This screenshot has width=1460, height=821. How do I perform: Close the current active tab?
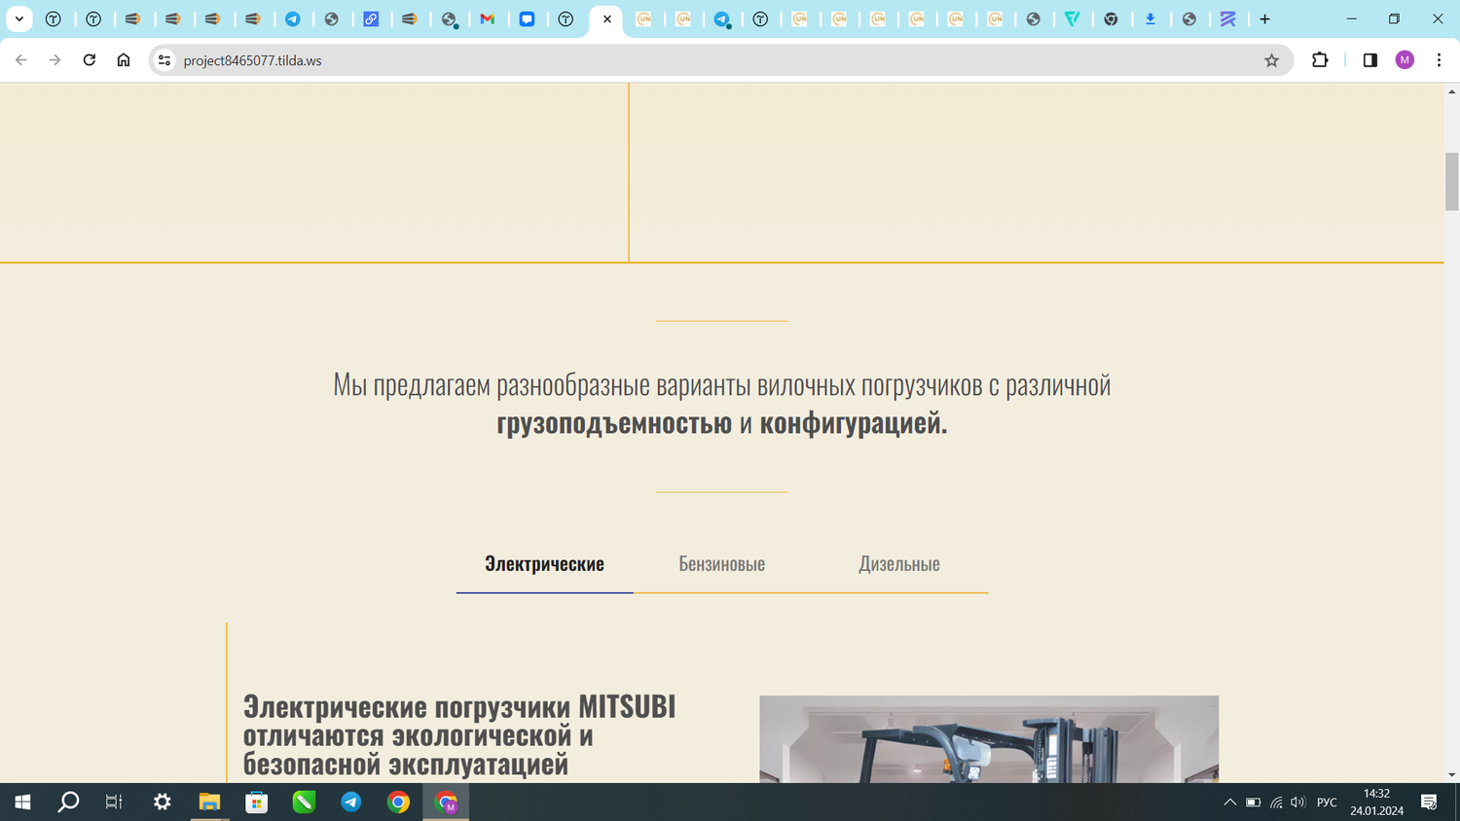(607, 19)
